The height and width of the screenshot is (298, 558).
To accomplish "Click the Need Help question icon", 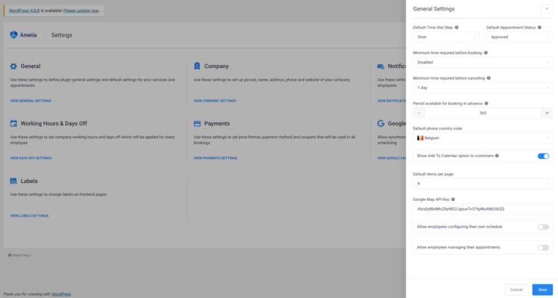I will coord(9,255).
